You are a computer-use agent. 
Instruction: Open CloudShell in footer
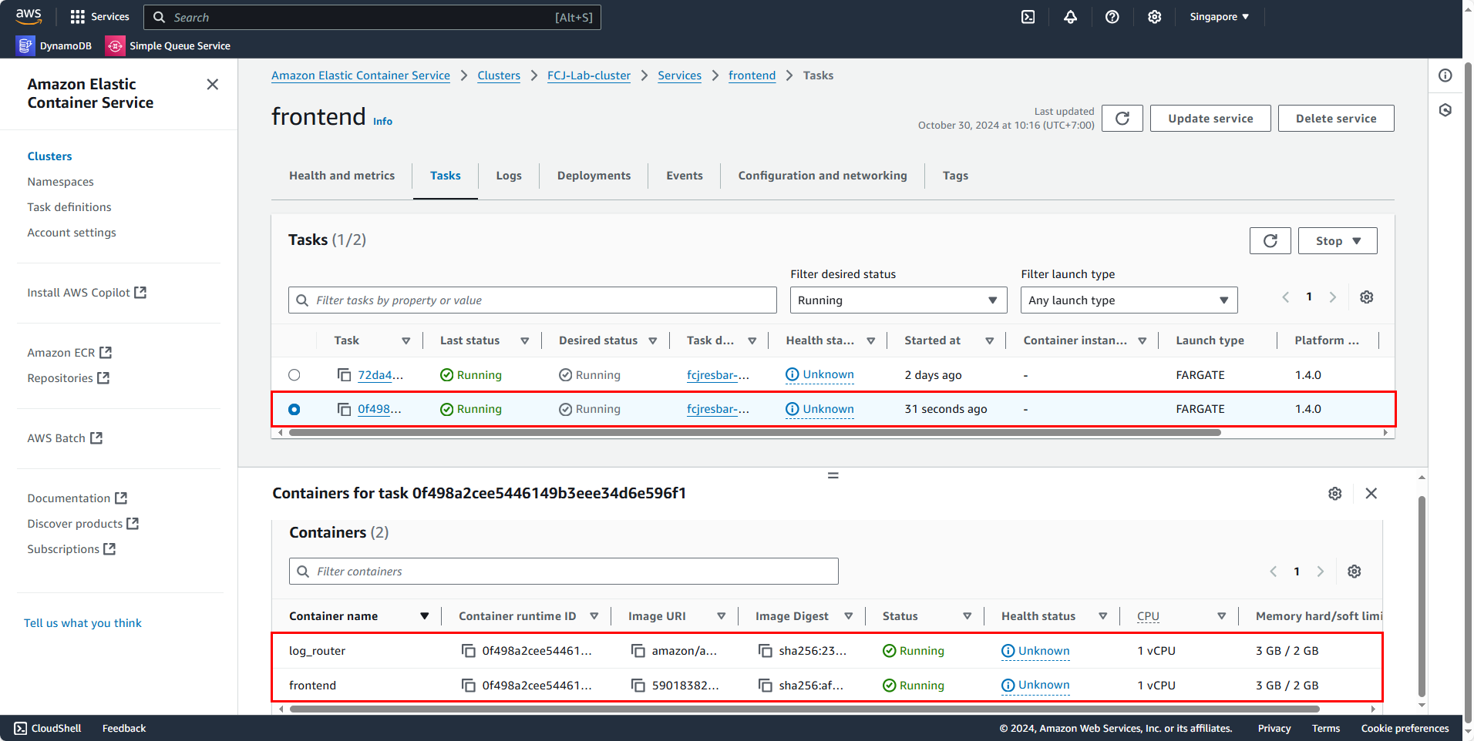point(47,728)
